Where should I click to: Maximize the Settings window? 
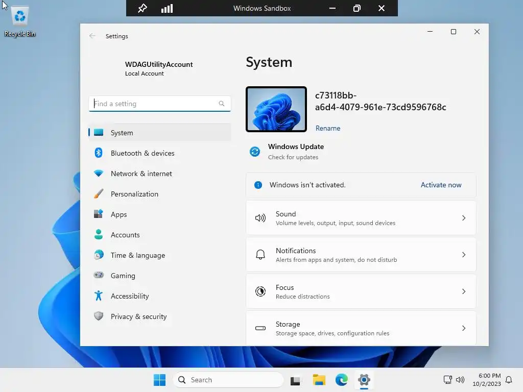454,32
